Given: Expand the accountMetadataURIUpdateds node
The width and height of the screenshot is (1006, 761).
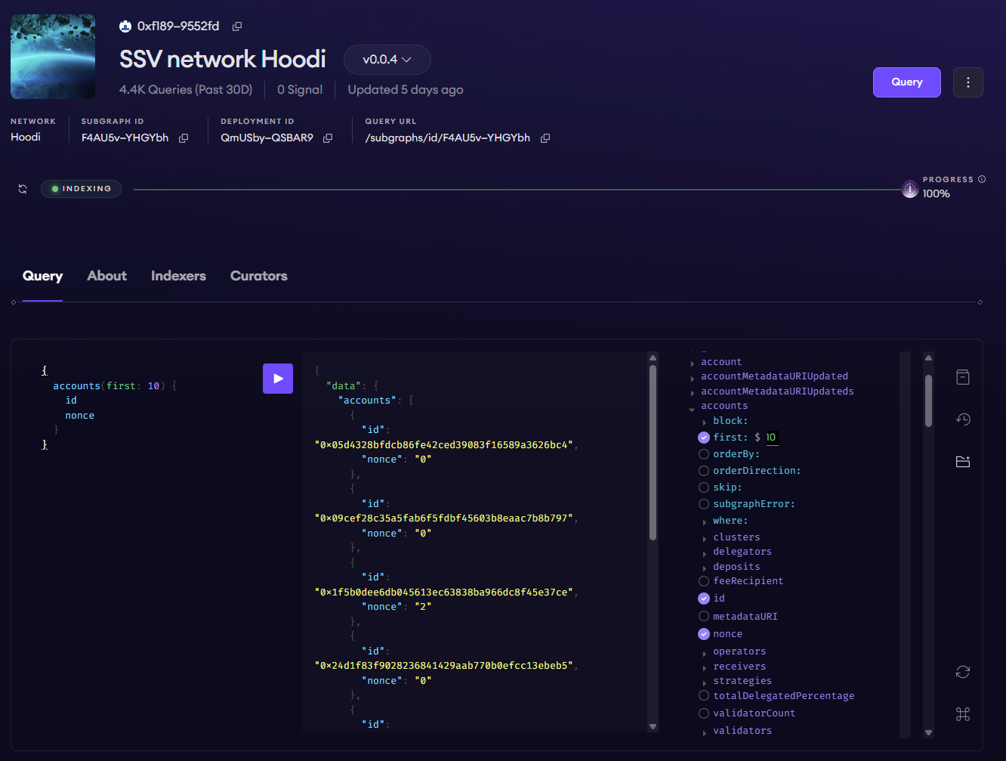Looking at the screenshot, I should point(693,393).
